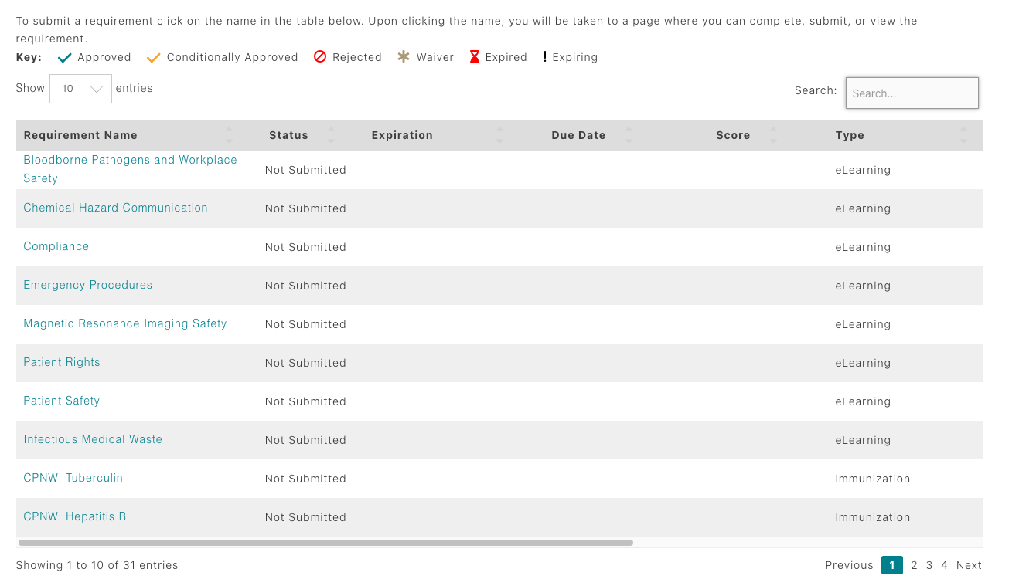The width and height of the screenshot is (1019, 579).
Task: Click the Approved checkmark icon in the key
Action: [x=64, y=56]
